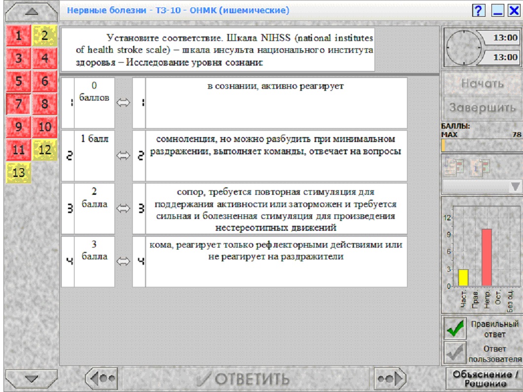The image size is (523, 392).
Task: Click the ОТВЕТИТЬ button
Action: click(246, 379)
